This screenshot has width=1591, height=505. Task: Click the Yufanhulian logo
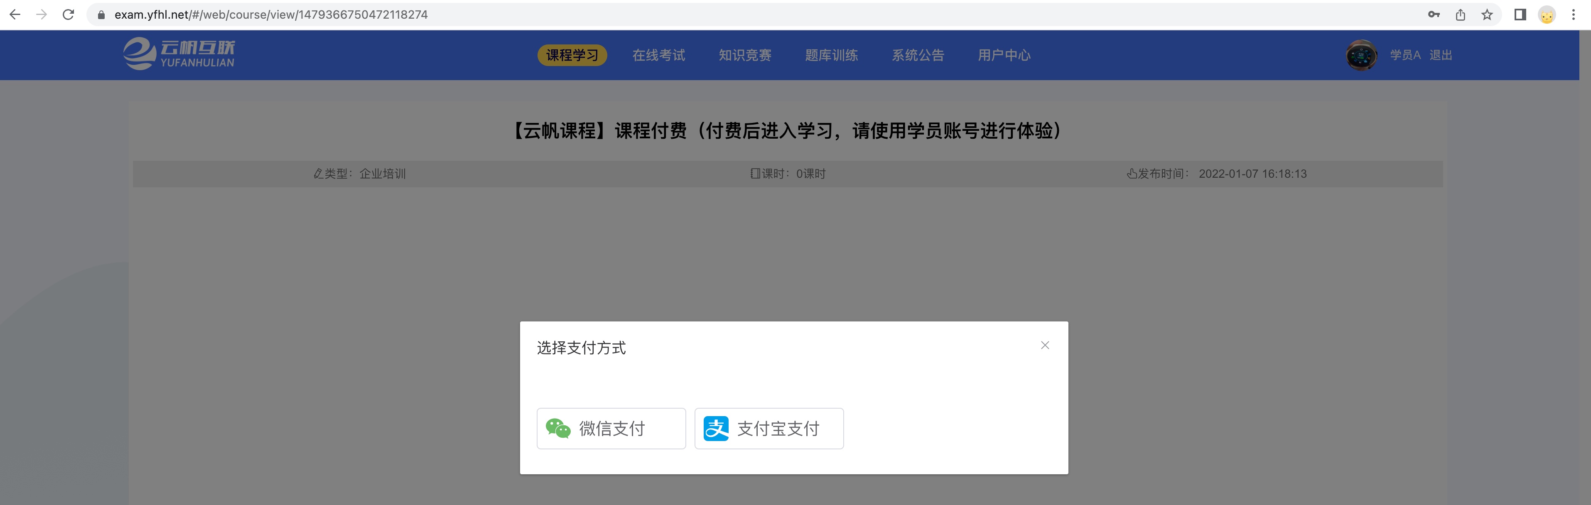[179, 54]
